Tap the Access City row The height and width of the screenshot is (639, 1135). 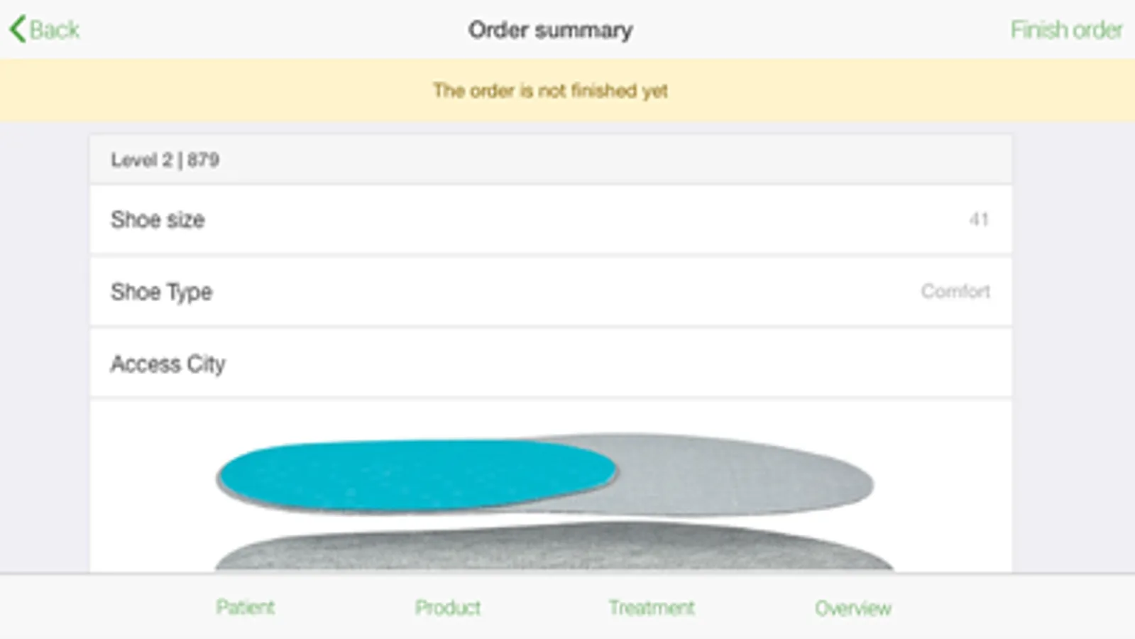click(551, 364)
